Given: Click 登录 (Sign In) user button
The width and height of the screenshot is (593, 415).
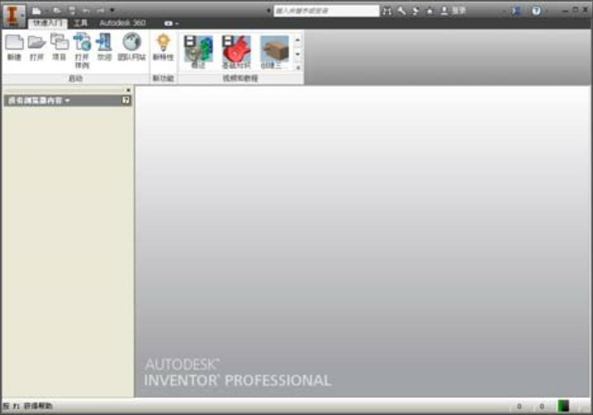Looking at the screenshot, I should click(453, 11).
